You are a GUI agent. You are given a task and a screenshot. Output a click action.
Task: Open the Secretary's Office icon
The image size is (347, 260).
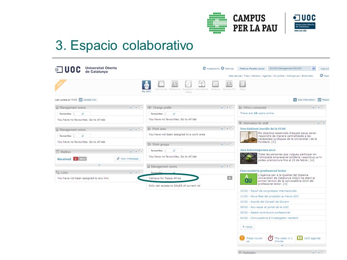point(188,84)
